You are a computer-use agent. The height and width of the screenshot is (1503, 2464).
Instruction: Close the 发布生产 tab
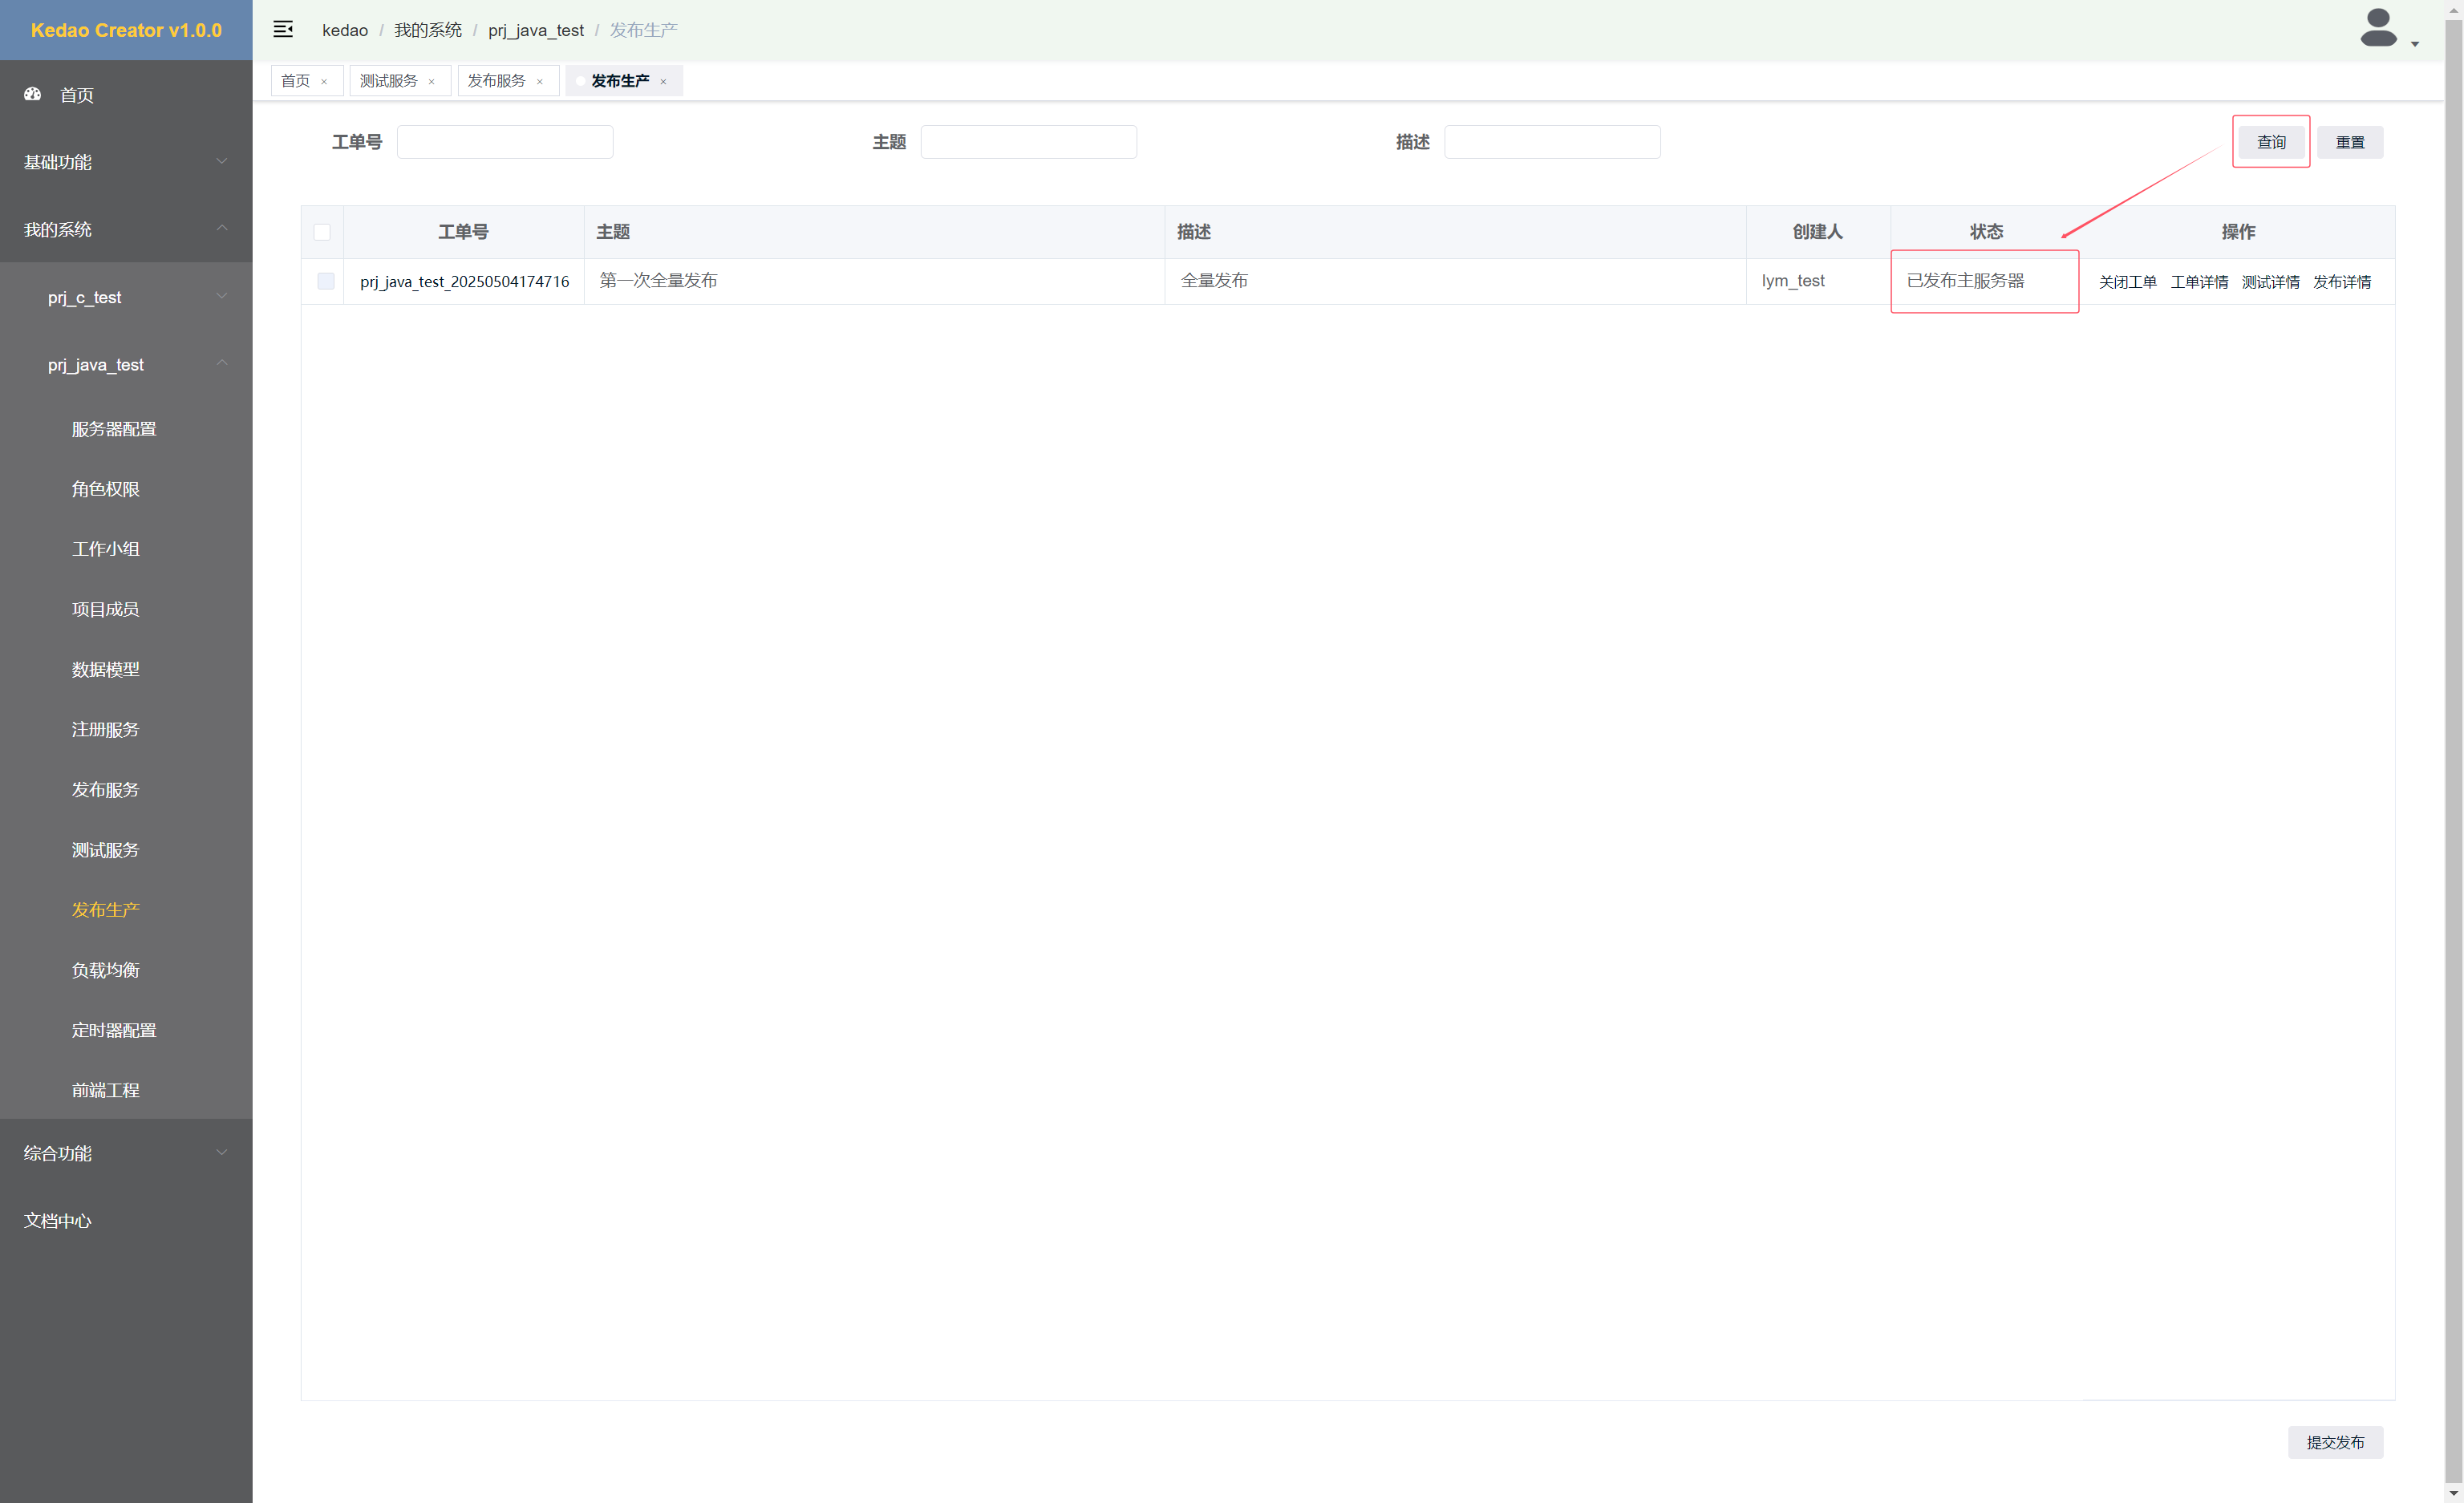coord(663,82)
